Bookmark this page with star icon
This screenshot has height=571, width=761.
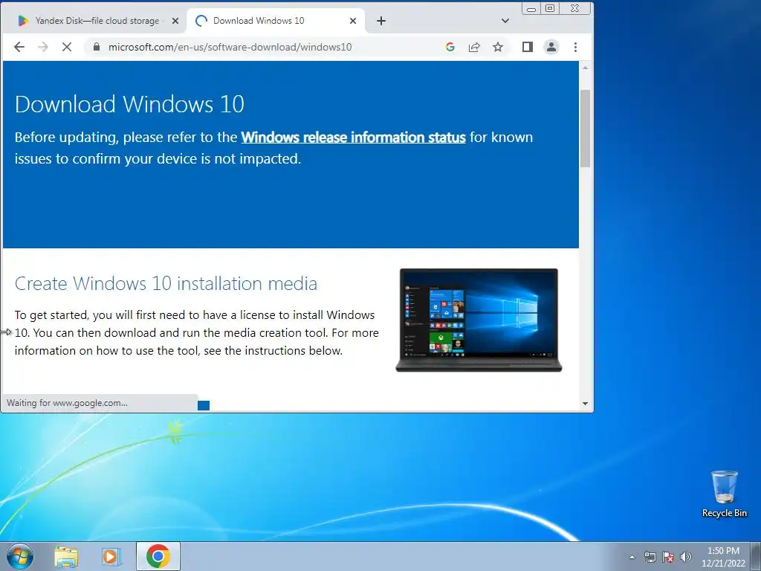point(497,47)
